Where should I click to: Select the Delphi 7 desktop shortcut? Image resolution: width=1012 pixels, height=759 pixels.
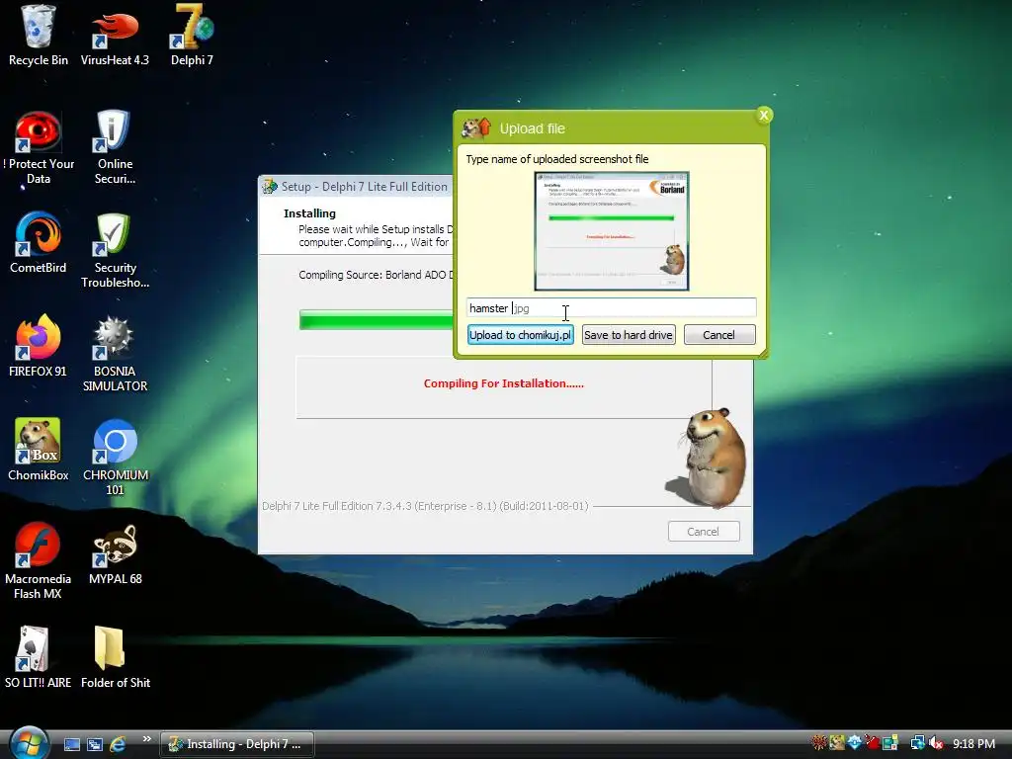click(192, 36)
